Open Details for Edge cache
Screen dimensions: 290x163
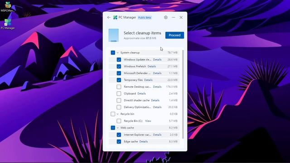[144, 142]
